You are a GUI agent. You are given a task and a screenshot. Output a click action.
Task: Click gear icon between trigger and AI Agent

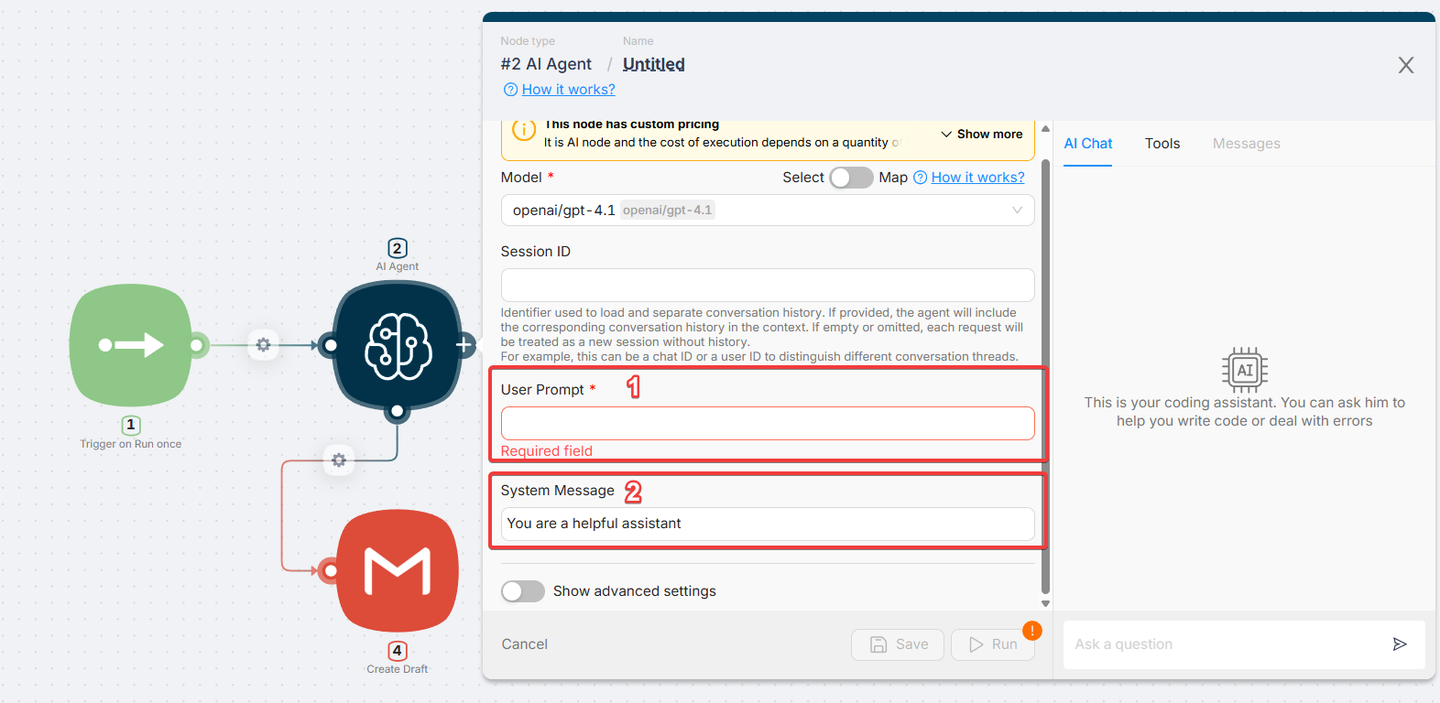[x=264, y=345]
